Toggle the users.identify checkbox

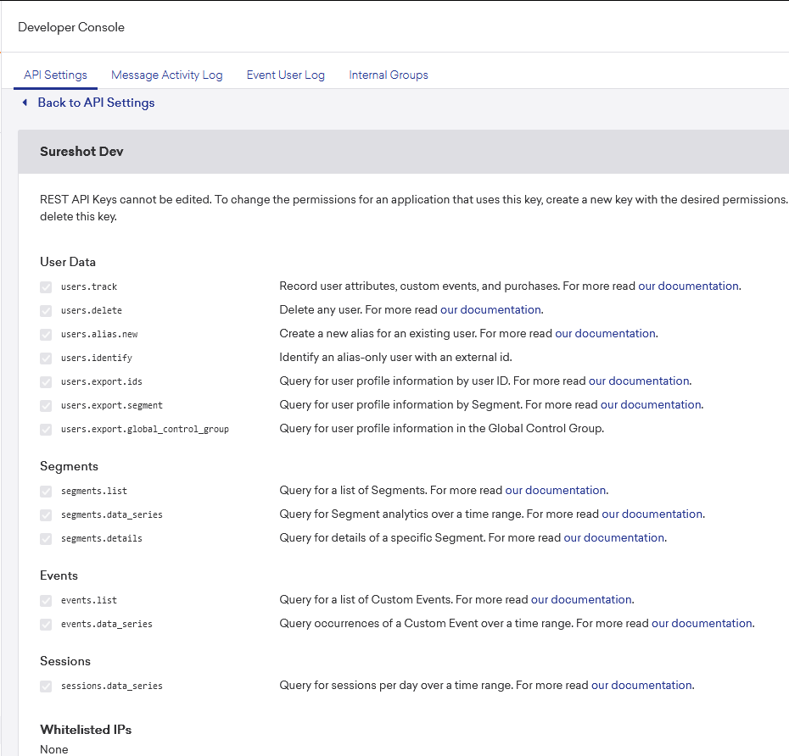click(46, 359)
